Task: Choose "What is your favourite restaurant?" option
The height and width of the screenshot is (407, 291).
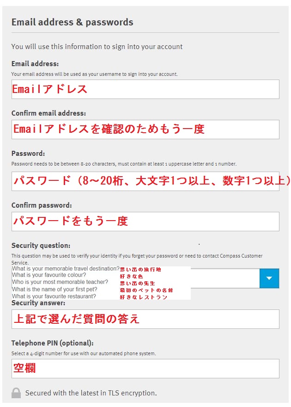Action: [54, 296]
